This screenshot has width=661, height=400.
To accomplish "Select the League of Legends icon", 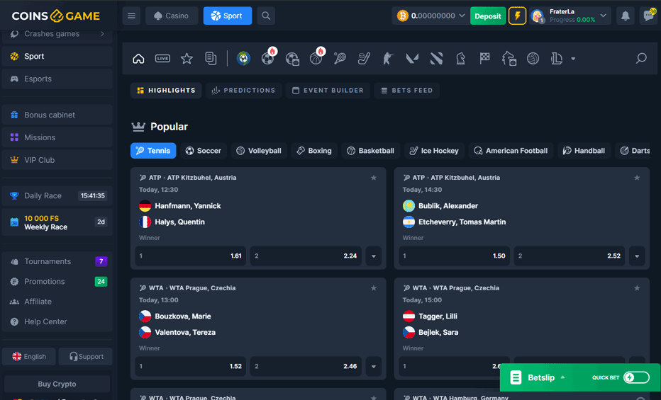I will coord(557,59).
